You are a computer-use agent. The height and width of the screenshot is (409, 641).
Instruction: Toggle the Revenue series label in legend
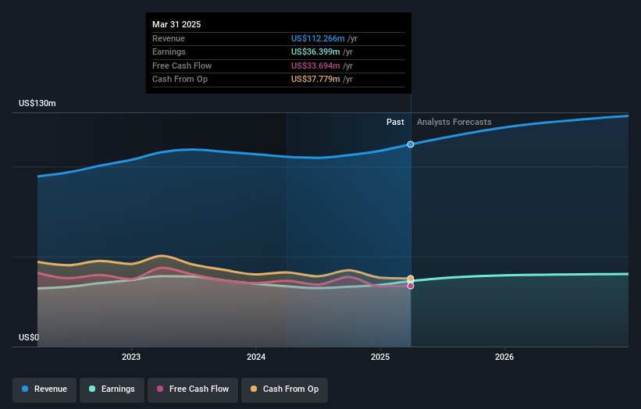tap(51, 389)
